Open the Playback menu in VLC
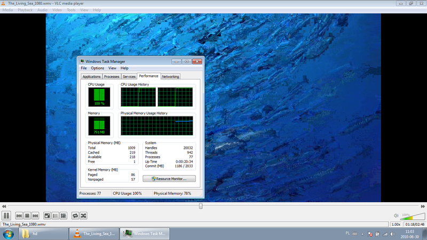The height and width of the screenshot is (240, 427). [x=25, y=10]
